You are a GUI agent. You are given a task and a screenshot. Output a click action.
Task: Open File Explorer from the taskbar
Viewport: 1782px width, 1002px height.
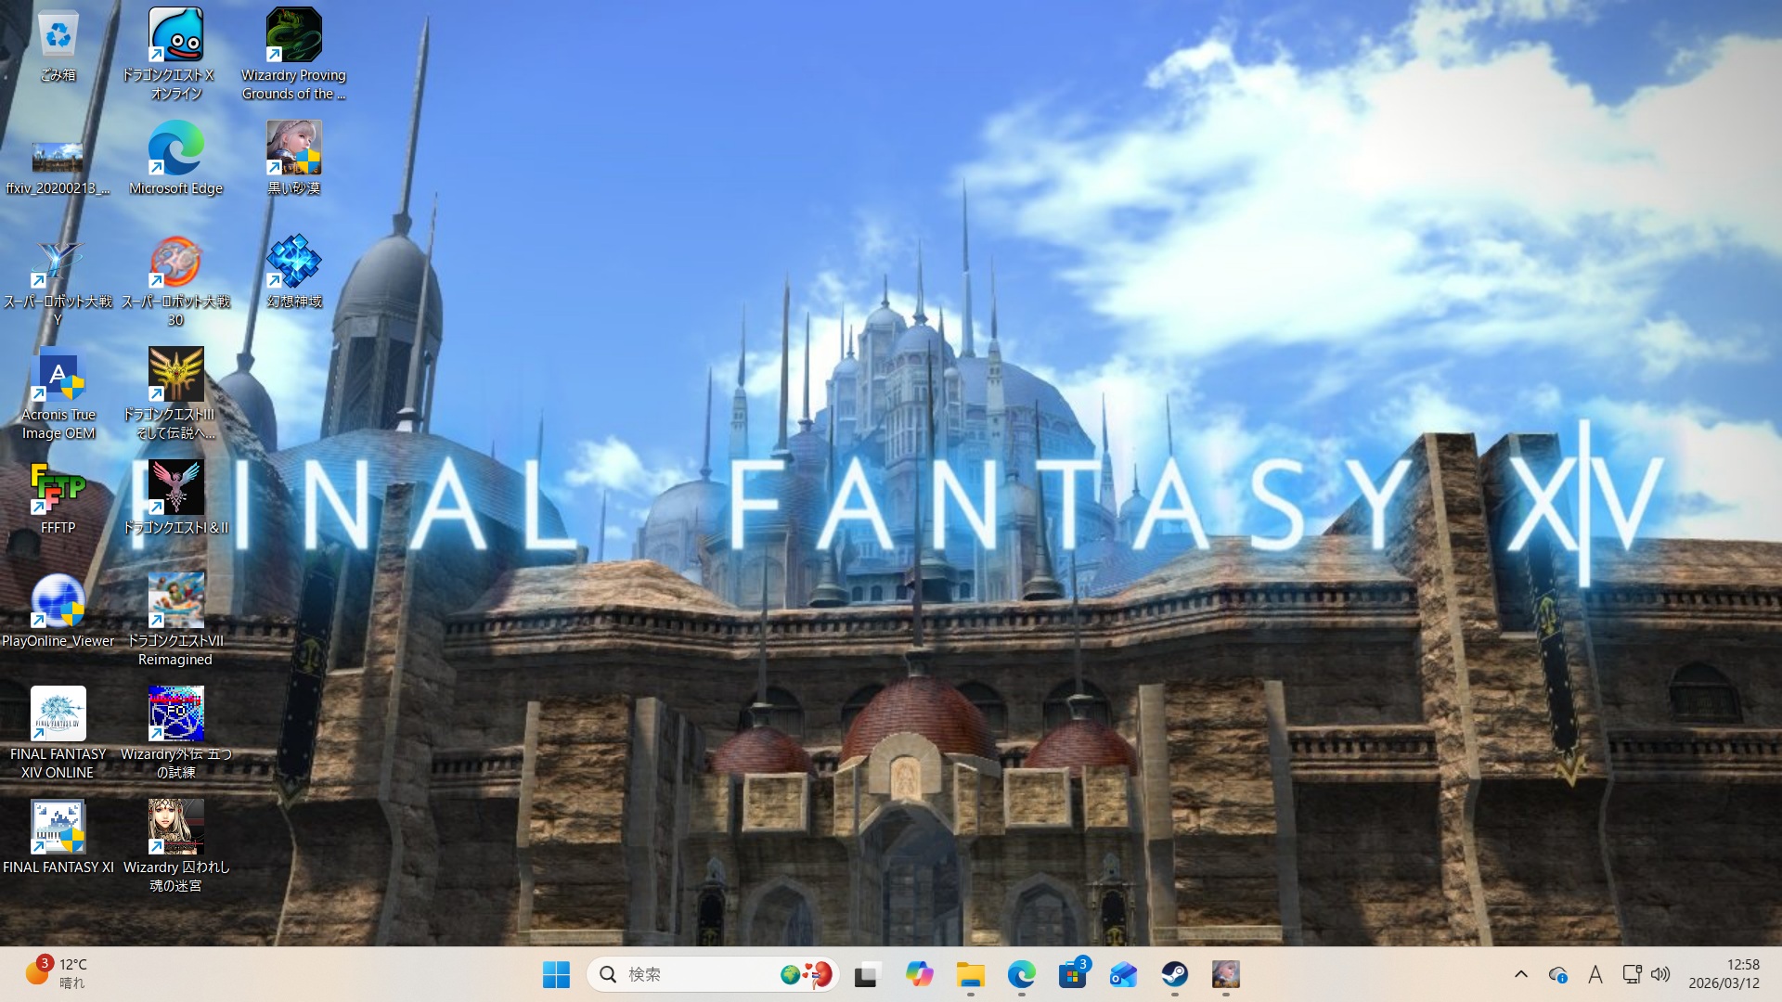coord(970,974)
